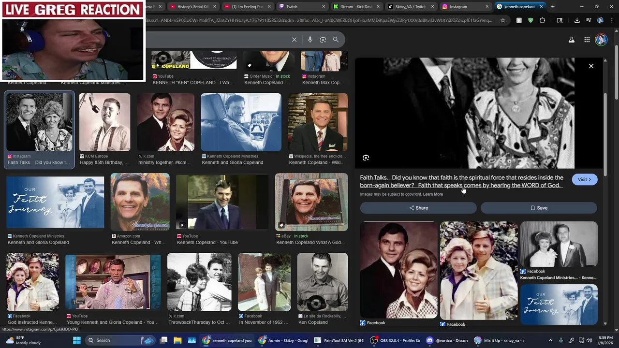Search inside image with the lens icon on preview

366,158
